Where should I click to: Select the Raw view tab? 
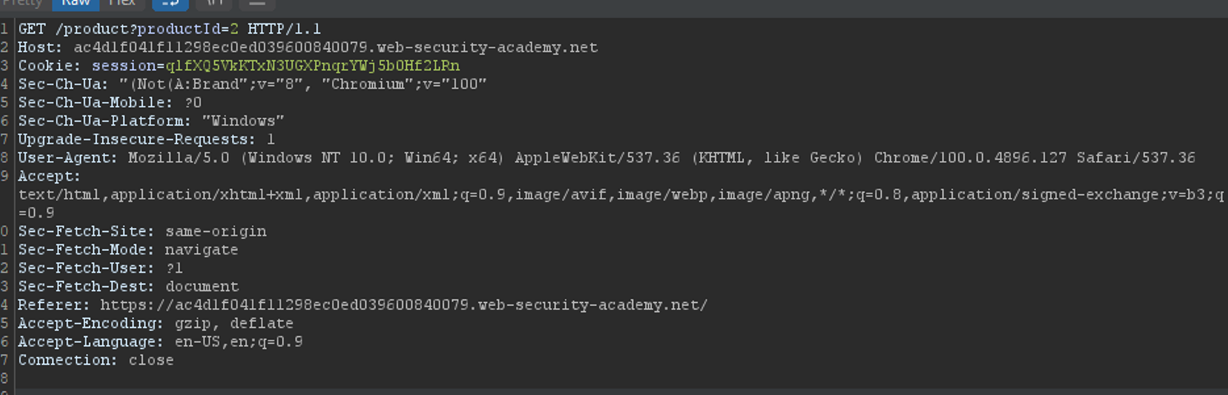point(76,3)
